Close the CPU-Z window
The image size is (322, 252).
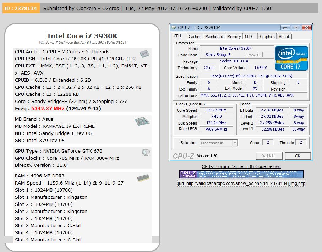tap(306, 28)
